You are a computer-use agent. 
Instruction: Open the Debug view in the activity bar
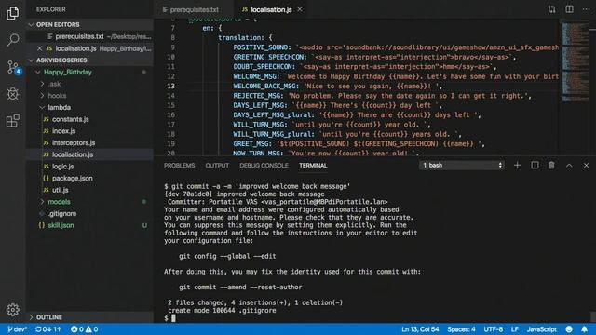[12, 94]
